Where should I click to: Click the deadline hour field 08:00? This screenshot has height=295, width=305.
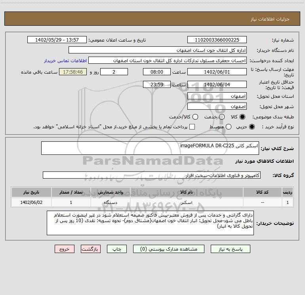pos(157,72)
